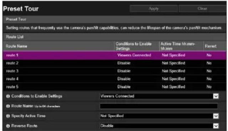Click Disable cell in route 2 row
This screenshot has width=228, height=131.
124,63
